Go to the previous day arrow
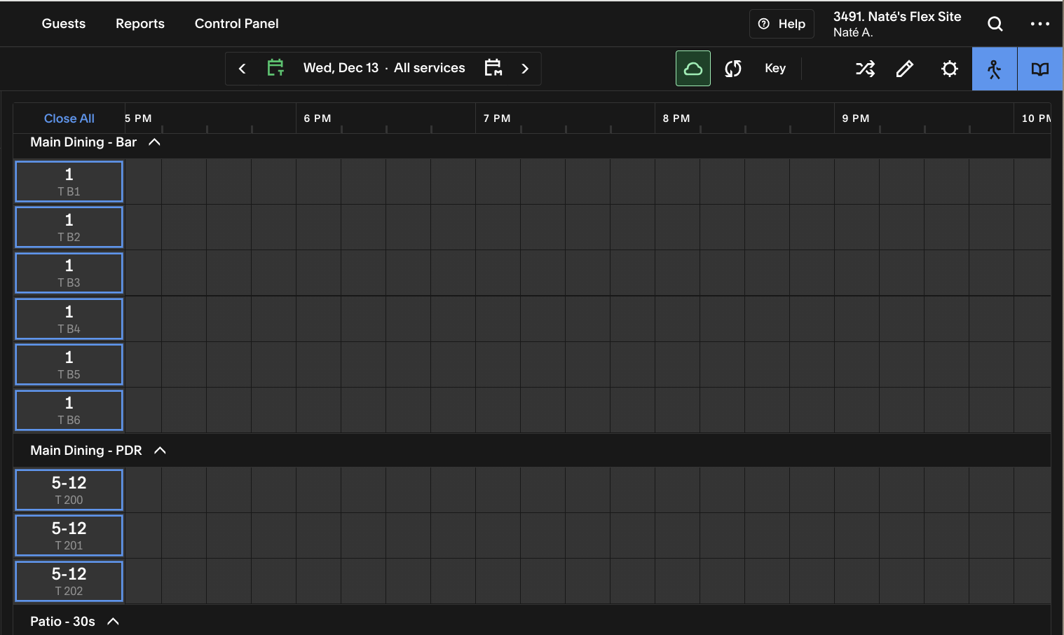The width and height of the screenshot is (1064, 635). tap(242, 69)
